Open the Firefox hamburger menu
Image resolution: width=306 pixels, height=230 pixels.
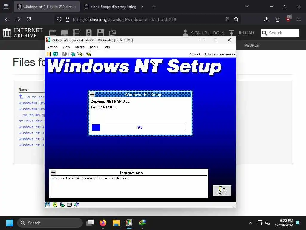(x=299, y=19)
